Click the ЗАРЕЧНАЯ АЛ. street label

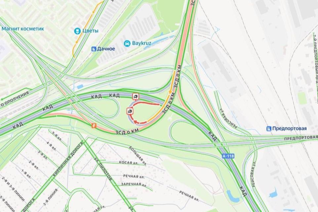(134, 184)
